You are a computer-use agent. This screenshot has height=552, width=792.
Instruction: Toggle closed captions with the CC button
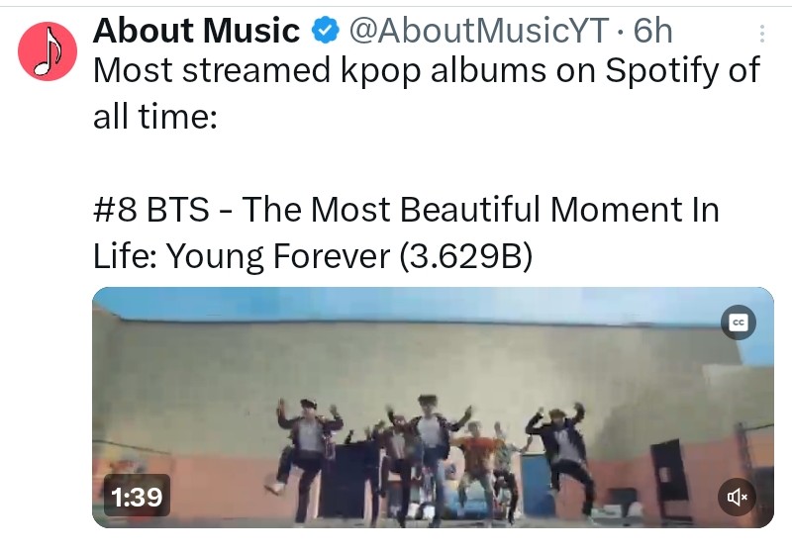coord(738,322)
